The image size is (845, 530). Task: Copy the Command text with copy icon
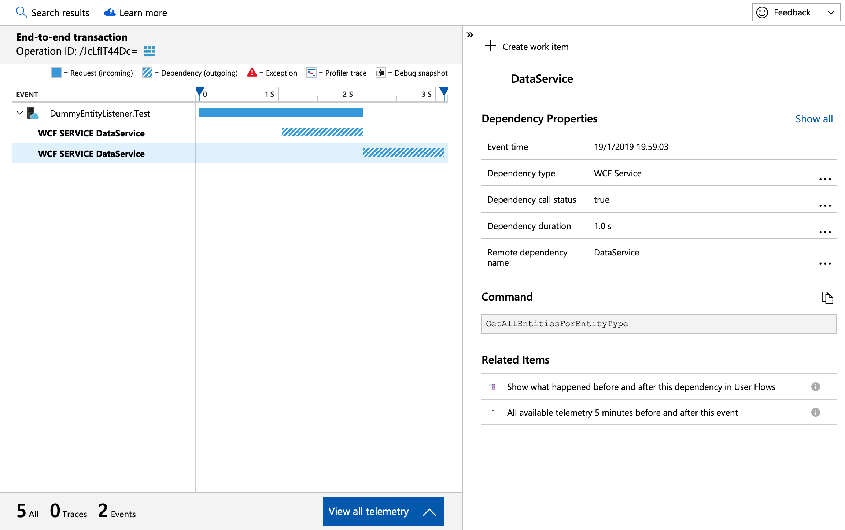[x=827, y=298]
